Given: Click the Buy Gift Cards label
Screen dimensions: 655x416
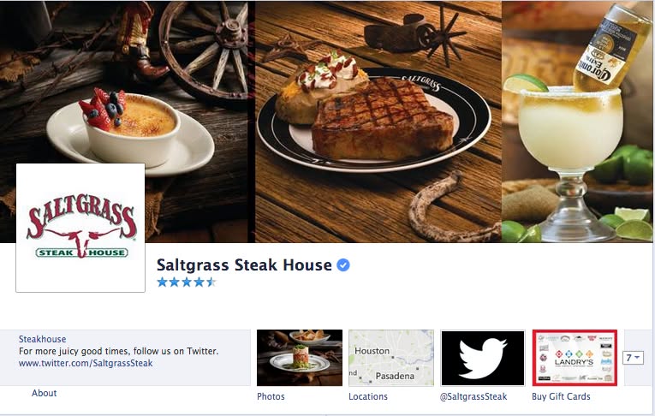Looking at the screenshot, I should point(561,396).
